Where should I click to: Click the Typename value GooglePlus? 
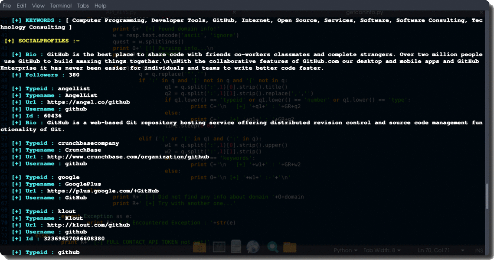pyautogui.click(x=83, y=184)
